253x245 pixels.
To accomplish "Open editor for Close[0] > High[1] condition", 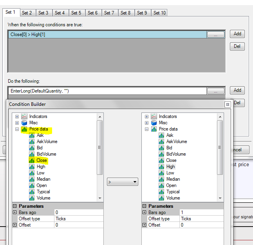I will click(215, 34).
